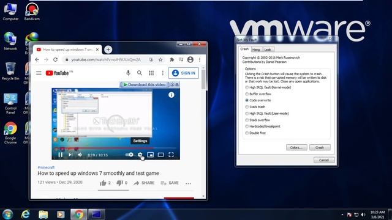392x220 pixels.
Task: Click SAVE under the video
Action: [x=170, y=183]
